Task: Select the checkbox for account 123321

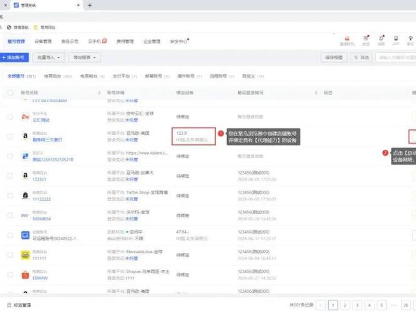Action: pyautogui.click(x=10, y=176)
